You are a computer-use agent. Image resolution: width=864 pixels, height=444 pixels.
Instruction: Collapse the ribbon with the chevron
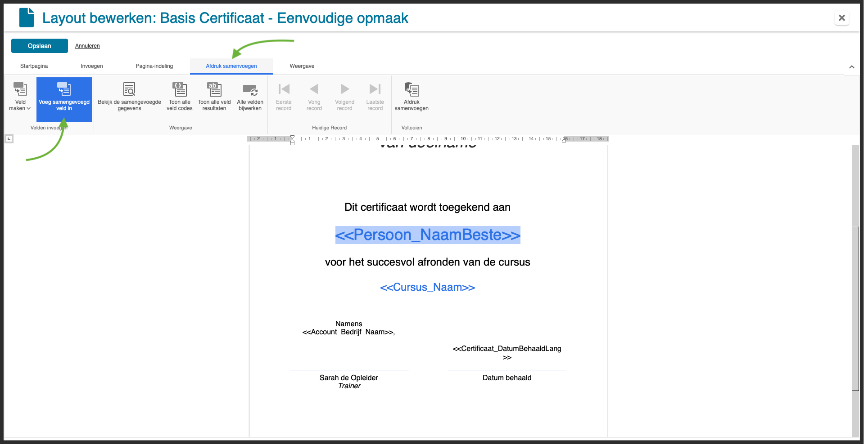coord(851,67)
